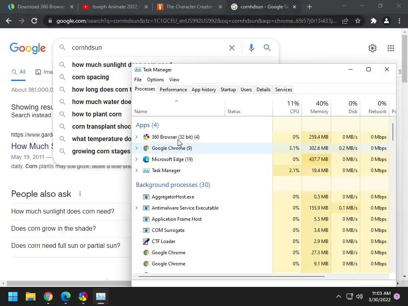Image resolution: width=408 pixels, height=306 pixels.
Task: Click the Application Frame Host process icon
Action: click(146, 219)
